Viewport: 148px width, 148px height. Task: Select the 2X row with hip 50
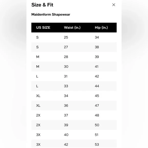point(74,125)
